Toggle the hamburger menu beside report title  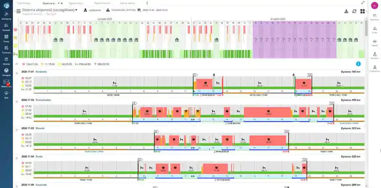pos(18,11)
